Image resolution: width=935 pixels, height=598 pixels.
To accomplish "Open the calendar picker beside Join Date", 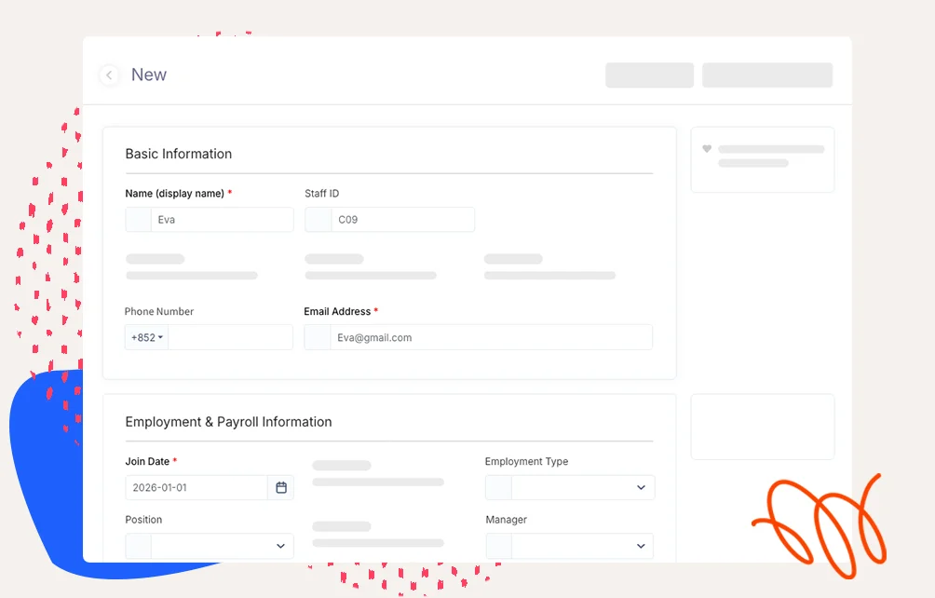I will click(x=281, y=487).
